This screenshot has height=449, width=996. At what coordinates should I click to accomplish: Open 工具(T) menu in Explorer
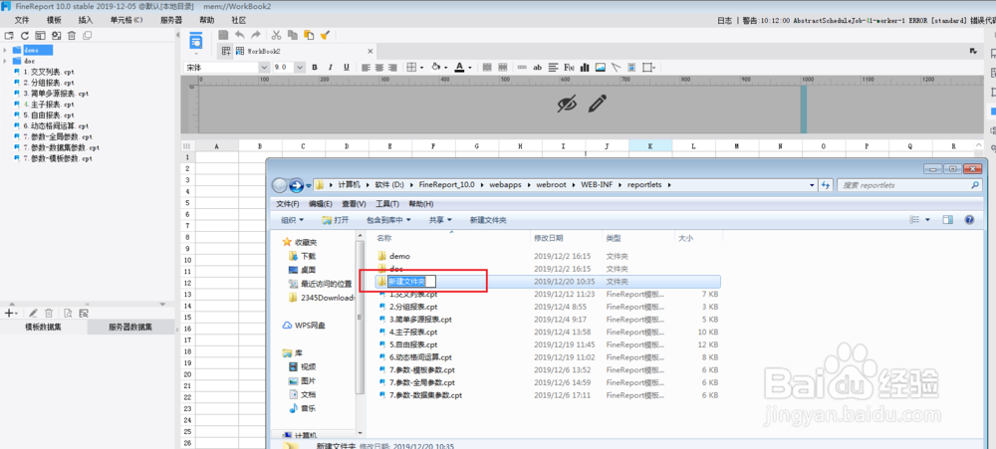pos(386,204)
